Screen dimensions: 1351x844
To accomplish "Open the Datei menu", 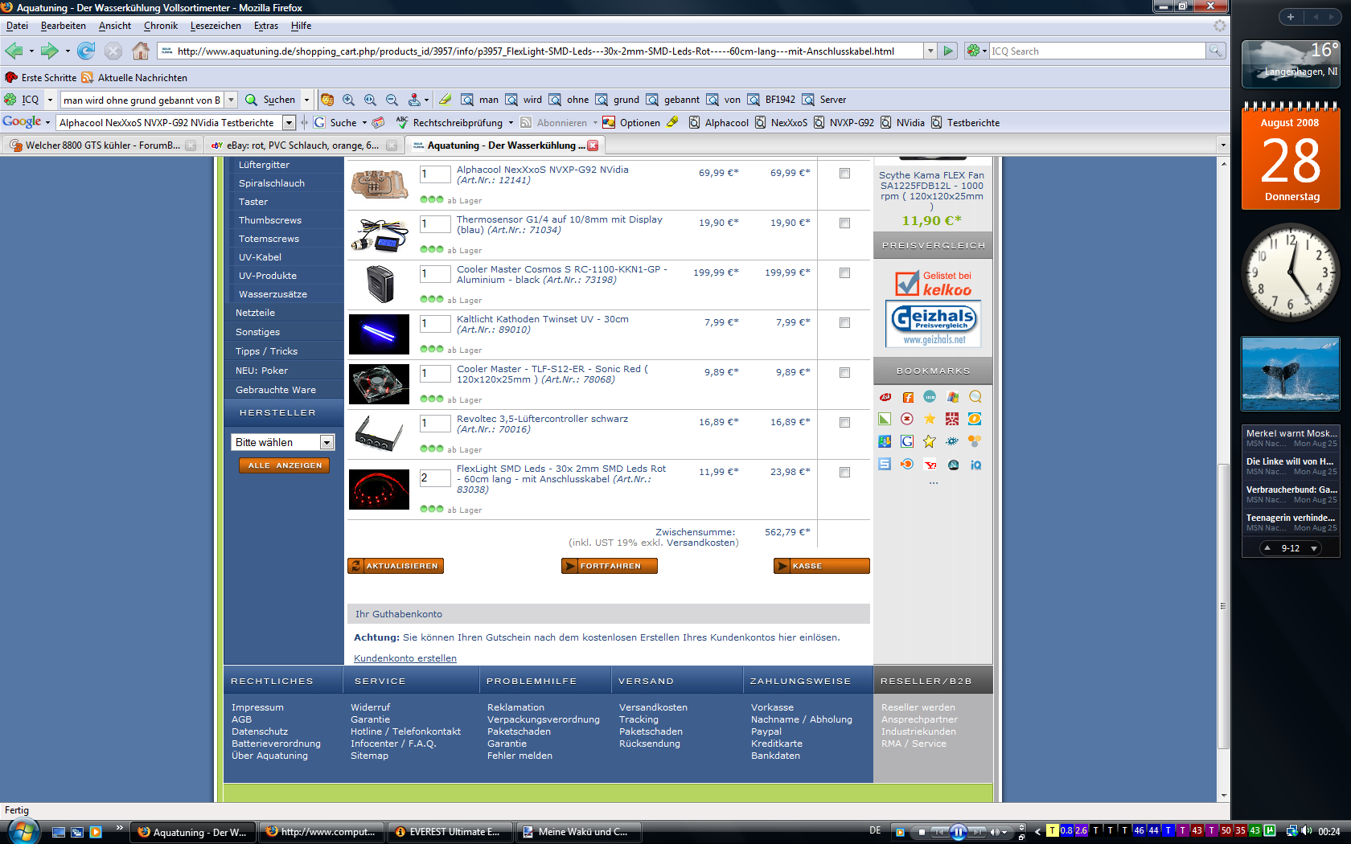I will 17,26.
